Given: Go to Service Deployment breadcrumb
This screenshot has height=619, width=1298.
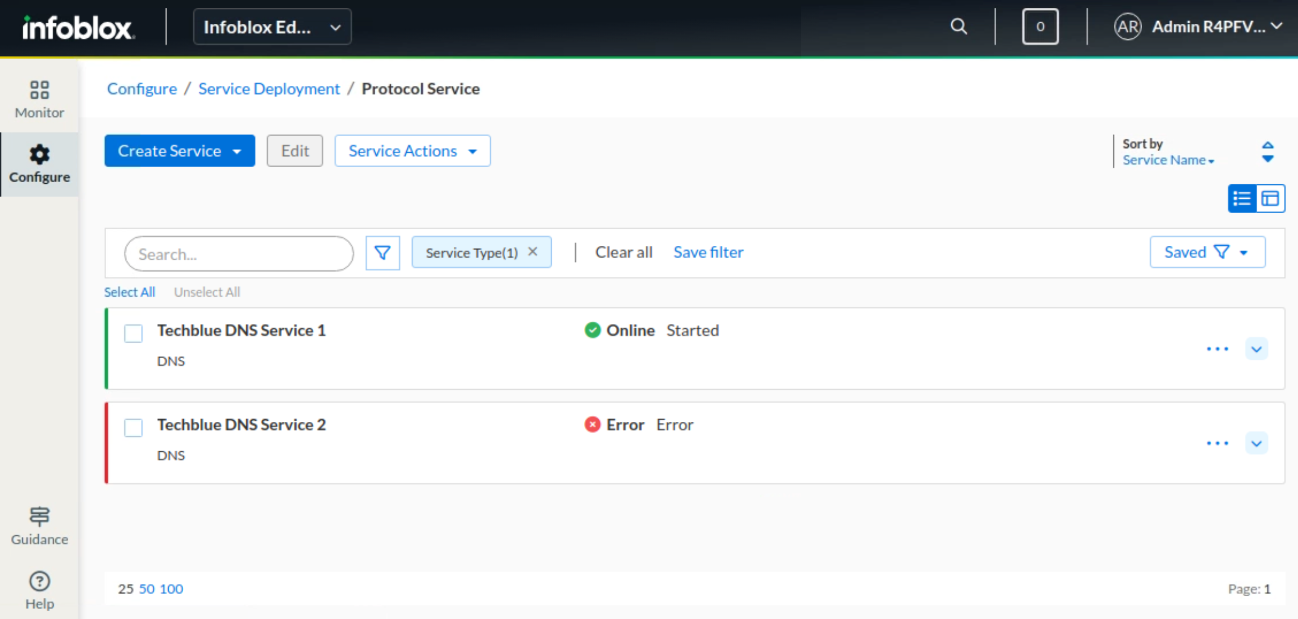Looking at the screenshot, I should 269,89.
